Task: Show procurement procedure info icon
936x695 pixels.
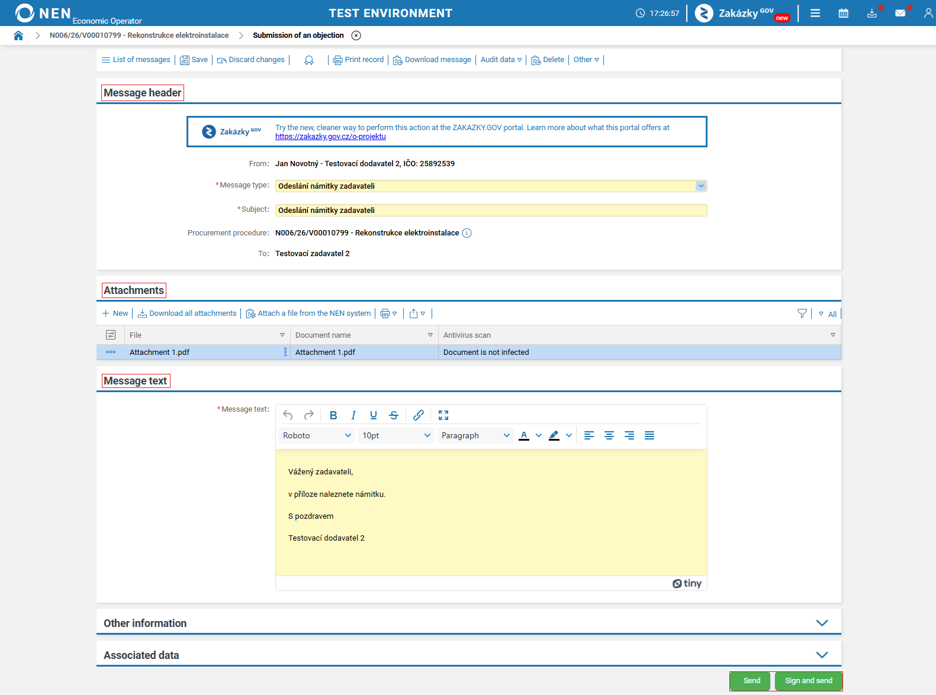Action: 467,233
